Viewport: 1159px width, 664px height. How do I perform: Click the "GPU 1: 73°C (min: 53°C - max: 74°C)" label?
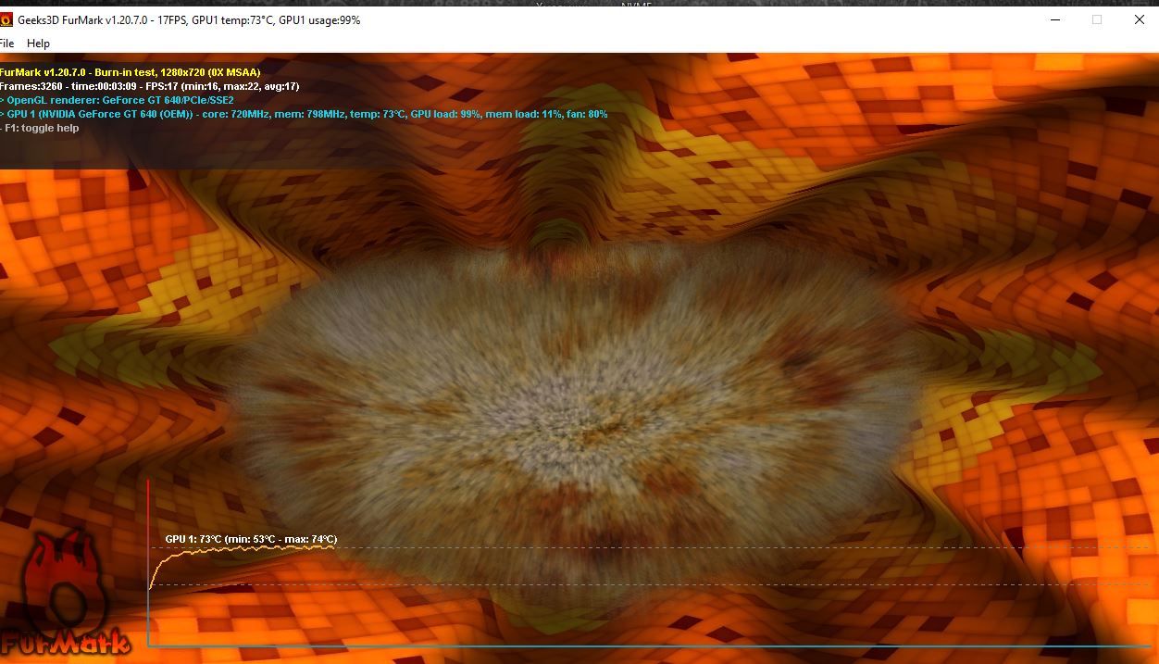251,539
